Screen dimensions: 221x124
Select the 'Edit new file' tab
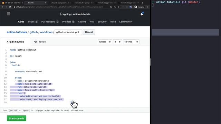pos(16,42)
